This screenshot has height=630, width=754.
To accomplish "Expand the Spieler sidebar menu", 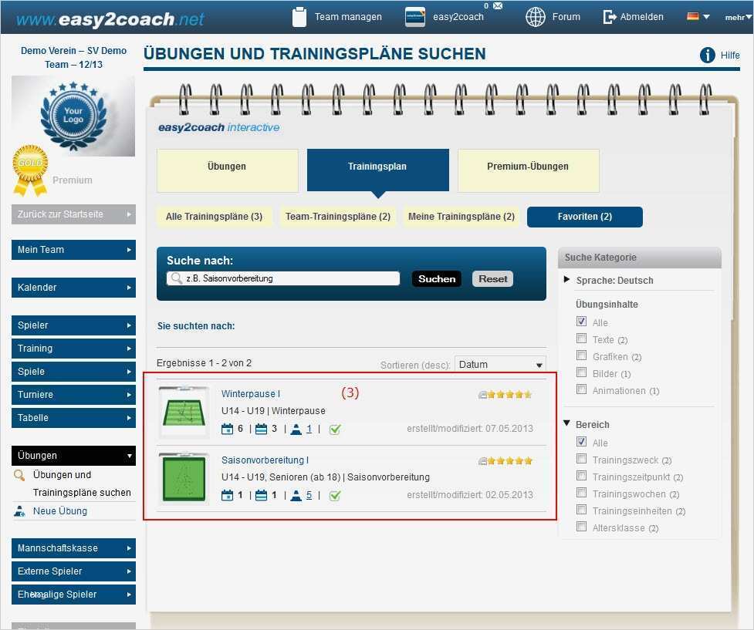I will [73, 325].
